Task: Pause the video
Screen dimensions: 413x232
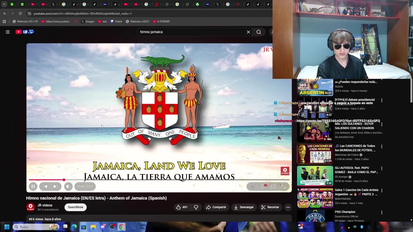Action: coord(33,186)
